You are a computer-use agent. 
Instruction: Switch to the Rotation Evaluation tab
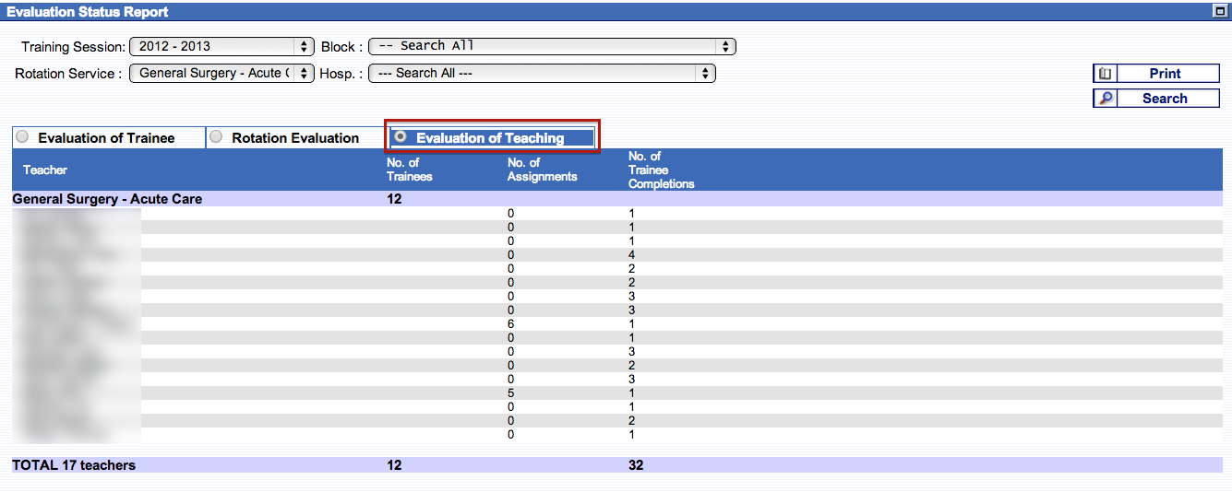pos(294,138)
